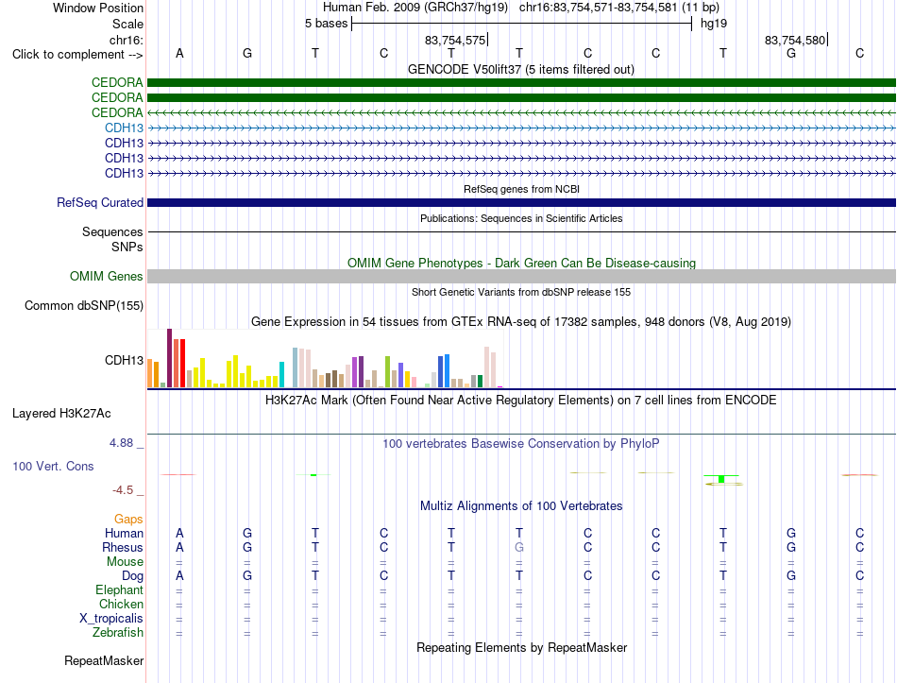Click the Common dbSNP(155) label
This screenshot has height=683, width=897.
pos(84,306)
